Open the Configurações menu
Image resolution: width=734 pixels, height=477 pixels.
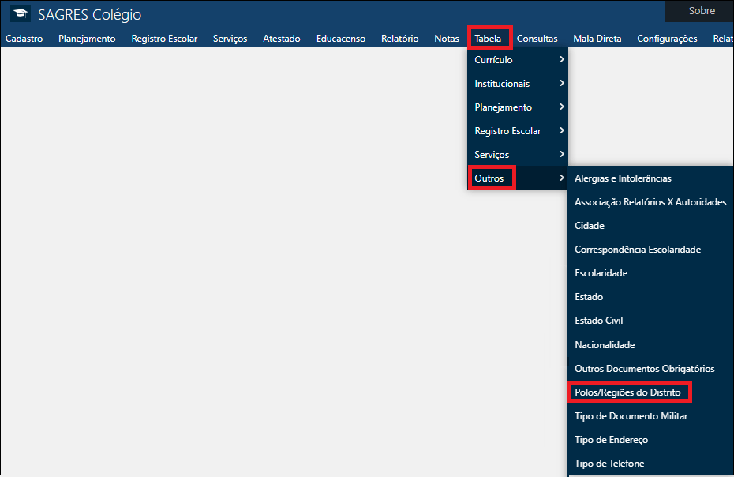coord(665,38)
